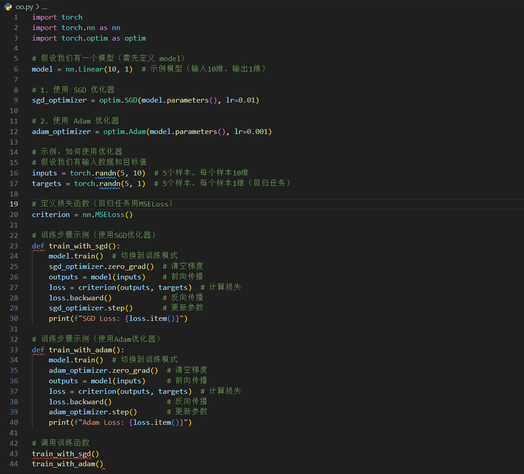Click 'optim.Adam' on line 12

pos(125,132)
